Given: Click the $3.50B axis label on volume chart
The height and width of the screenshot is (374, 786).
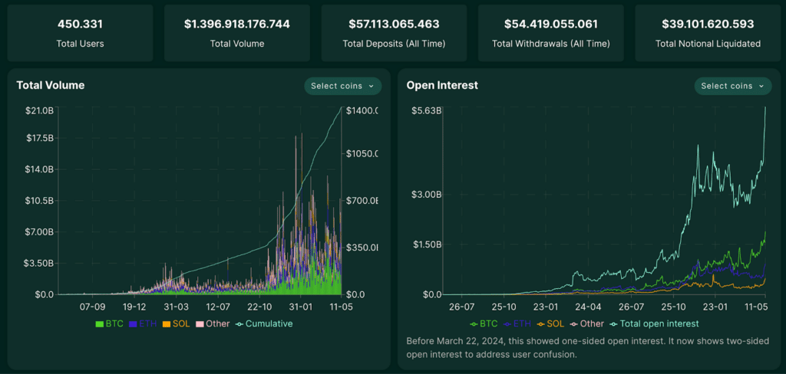Looking at the screenshot, I should [38, 263].
